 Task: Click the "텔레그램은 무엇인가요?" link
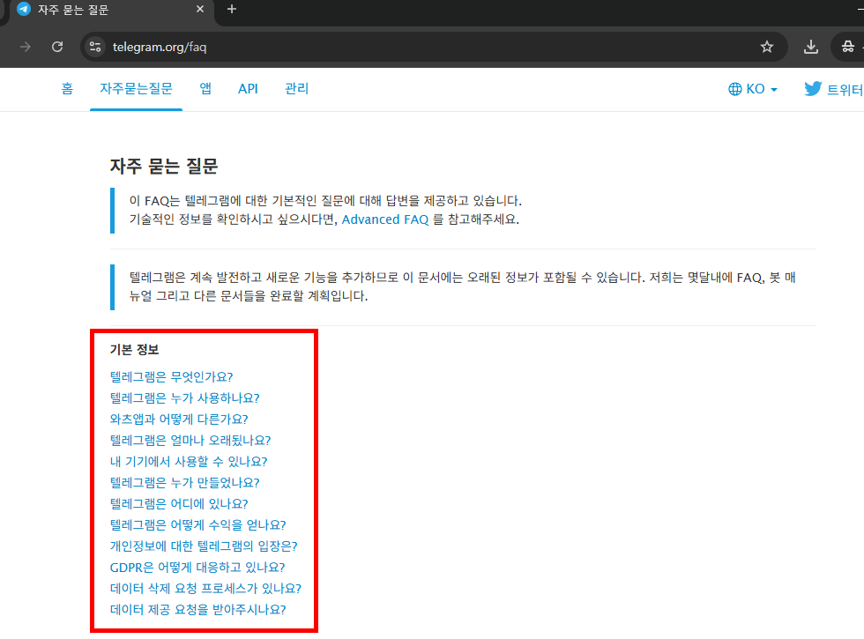point(172,376)
